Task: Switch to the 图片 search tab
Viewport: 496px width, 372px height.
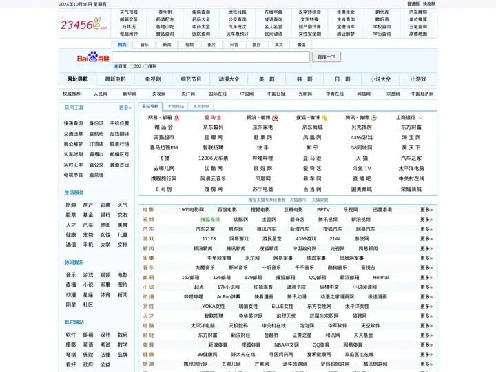Action: (x=211, y=45)
